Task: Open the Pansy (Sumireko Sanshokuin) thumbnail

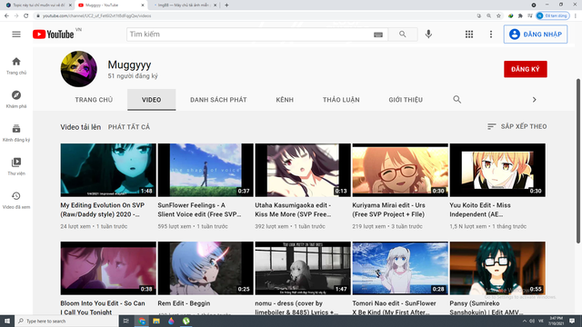Action: tap(497, 268)
